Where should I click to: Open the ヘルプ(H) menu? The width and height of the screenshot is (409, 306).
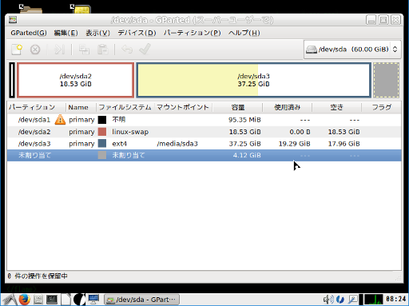point(244,33)
